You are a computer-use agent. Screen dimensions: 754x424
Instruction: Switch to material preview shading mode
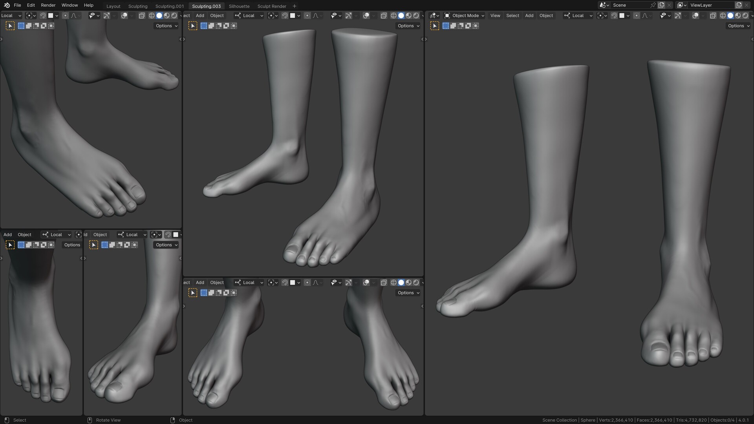coord(738,15)
